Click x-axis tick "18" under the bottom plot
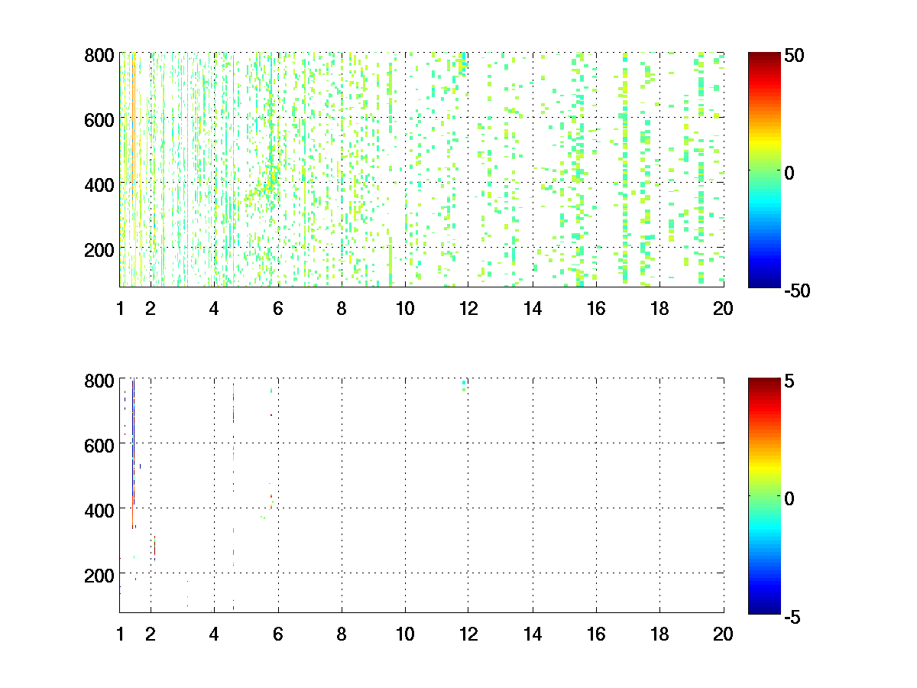 tap(659, 634)
